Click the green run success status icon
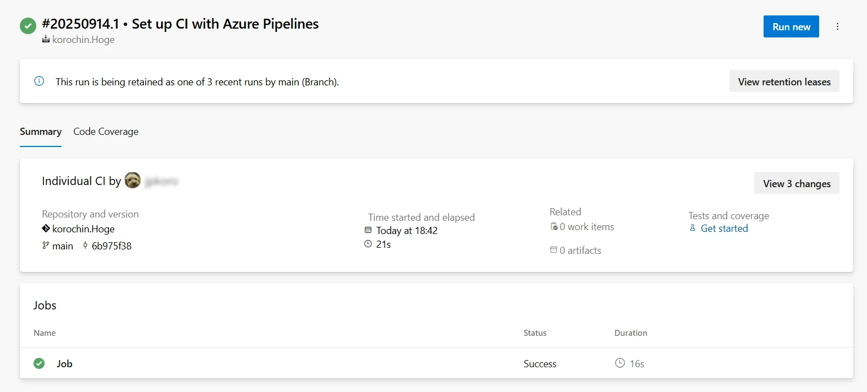This screenshot has height=392, width=867. click(28, 26)
